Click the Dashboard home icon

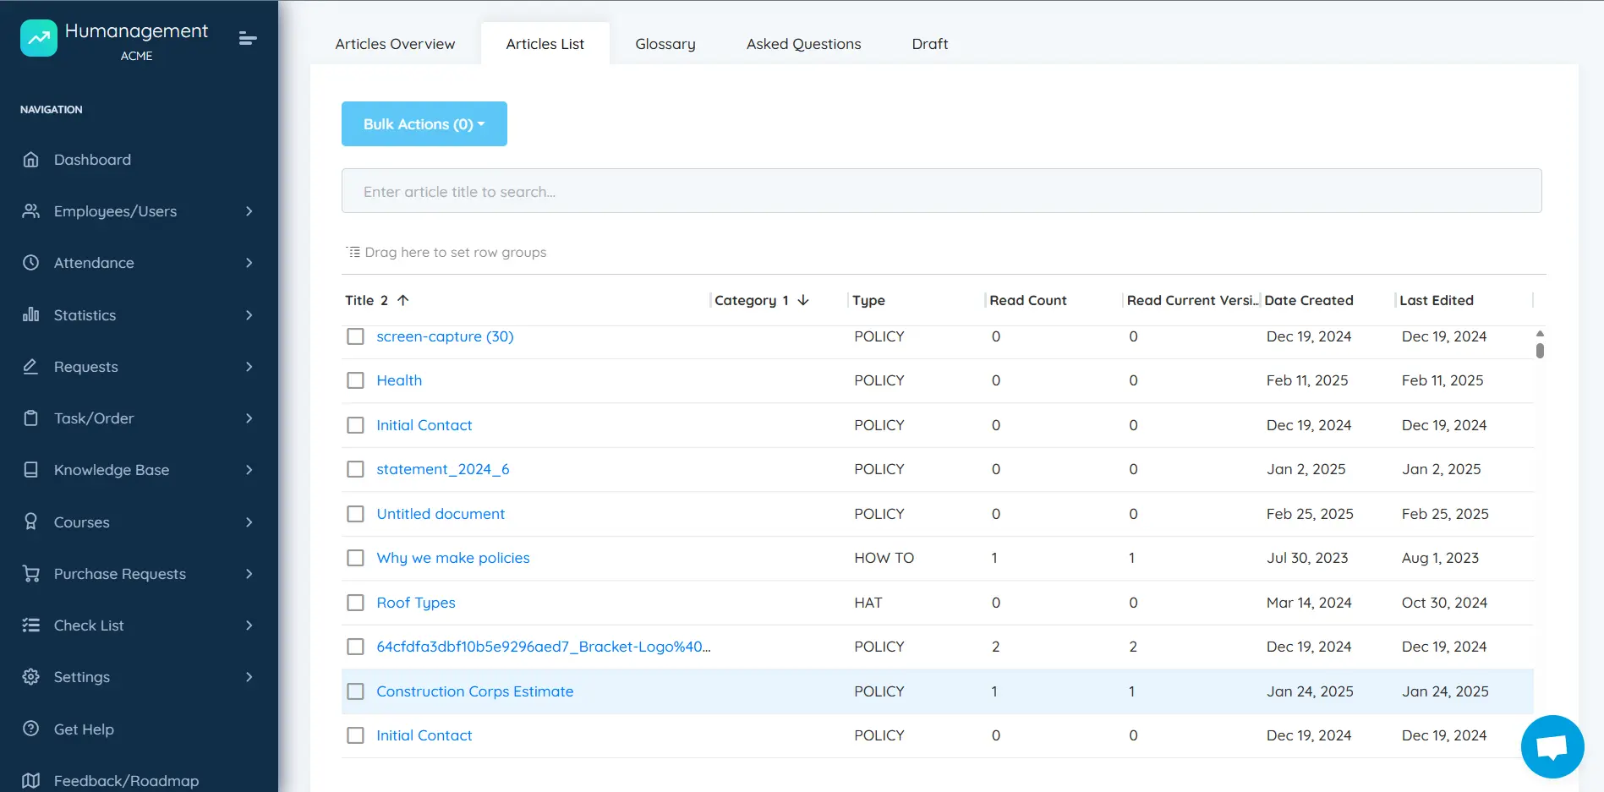[31, 160]
